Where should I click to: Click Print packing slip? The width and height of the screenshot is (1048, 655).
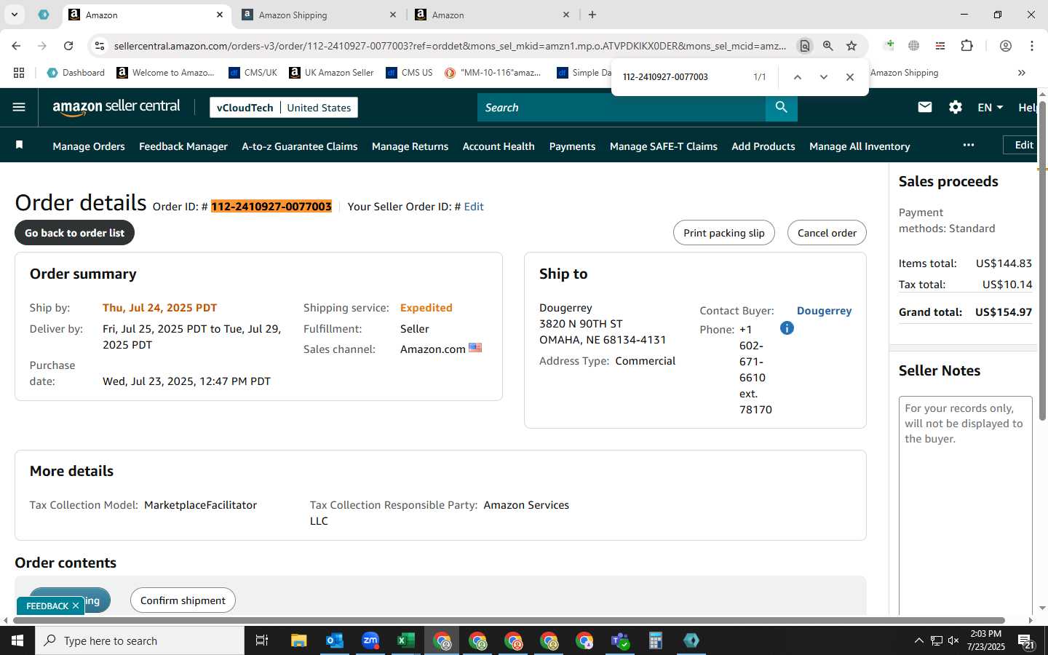724,233
